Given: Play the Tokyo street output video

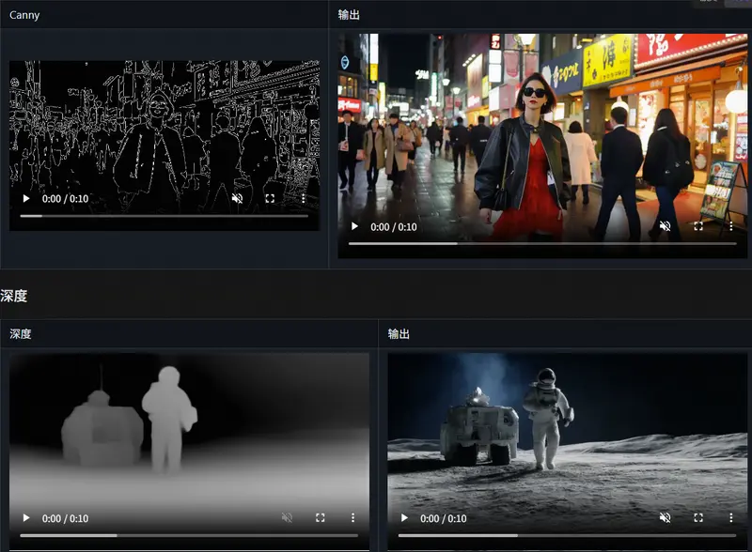Looking at the screenshot, I should coord(355,226).
